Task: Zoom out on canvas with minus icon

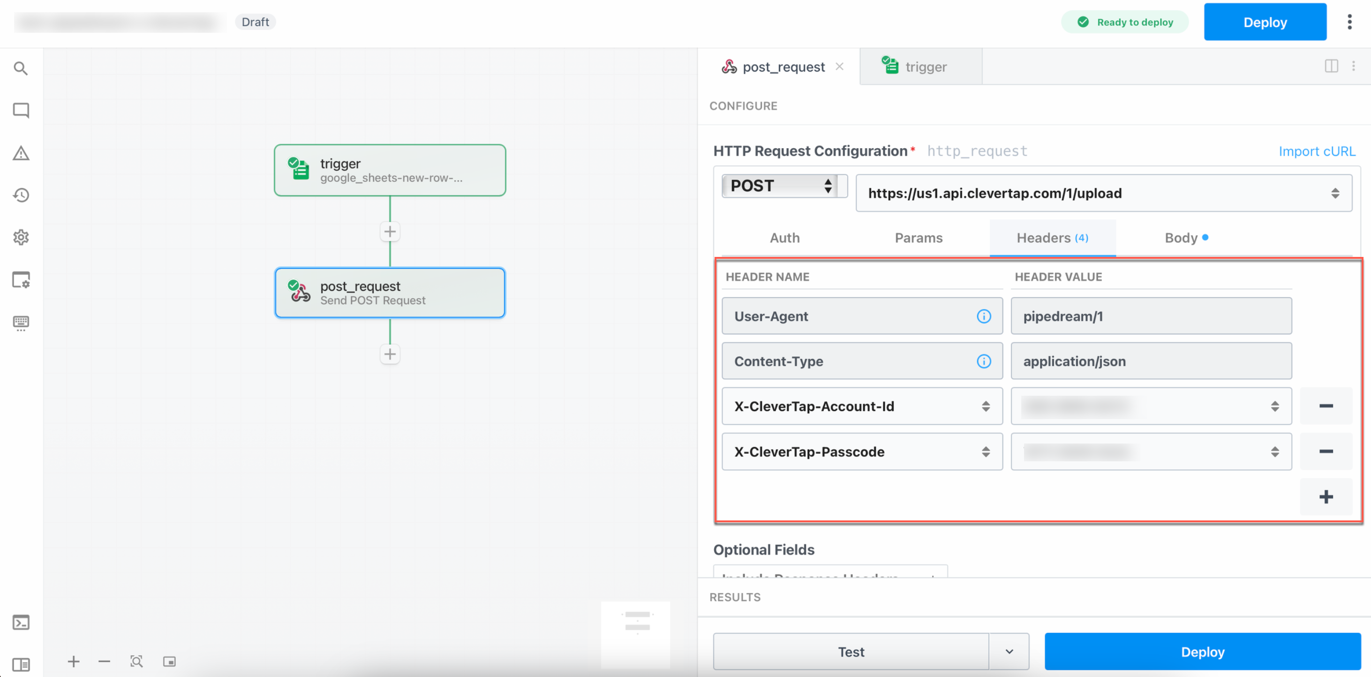Action: (x=104, y=662)
